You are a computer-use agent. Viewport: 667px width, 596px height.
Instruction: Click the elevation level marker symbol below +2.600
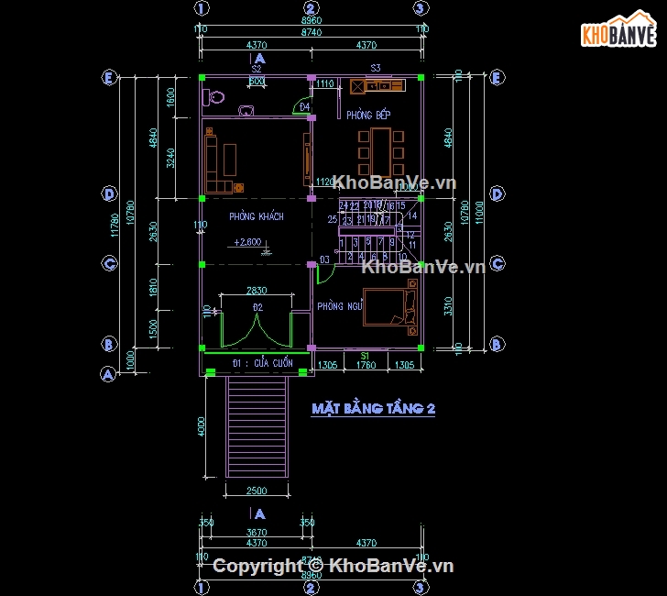tap(267, 251)
